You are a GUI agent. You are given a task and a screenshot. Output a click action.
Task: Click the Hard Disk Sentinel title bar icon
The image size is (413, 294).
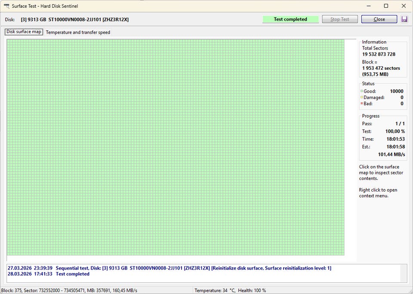tap(6, 6)
